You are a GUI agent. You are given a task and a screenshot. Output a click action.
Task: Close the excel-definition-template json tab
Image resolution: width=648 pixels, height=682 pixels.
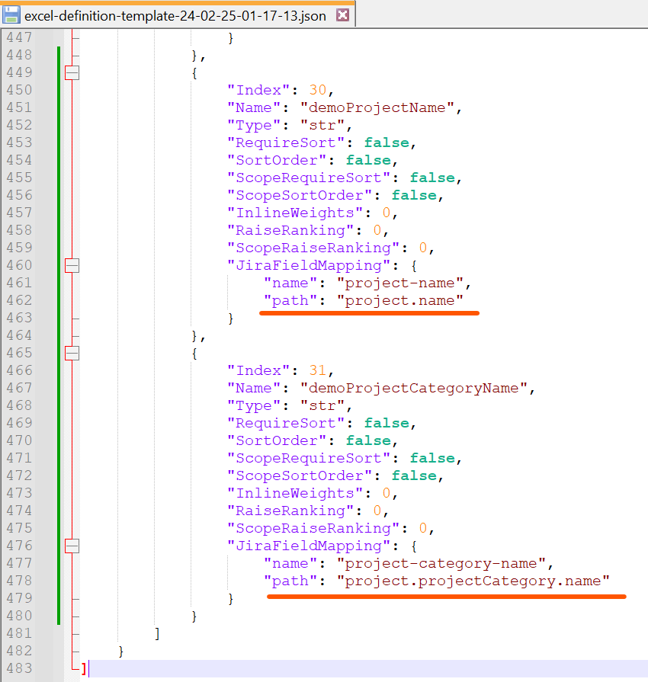tap(342, 15)
